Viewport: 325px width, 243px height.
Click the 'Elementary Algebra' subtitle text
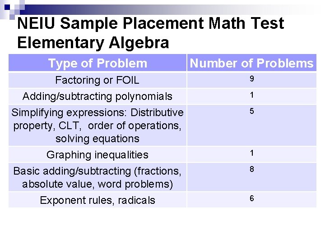[x=93, y=43]
